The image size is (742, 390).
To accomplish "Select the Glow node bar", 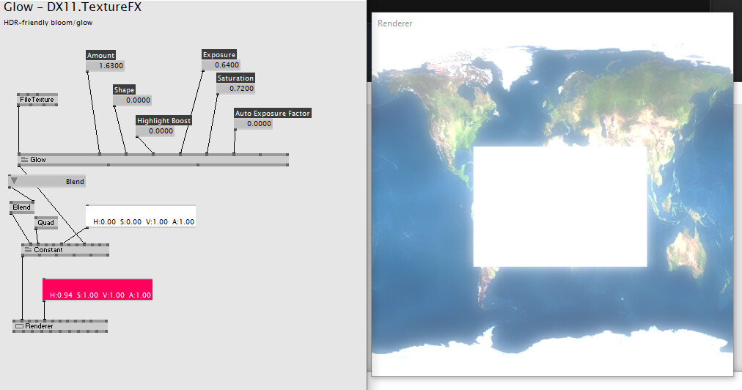I will pyautogui.click(x=153, y=160).
